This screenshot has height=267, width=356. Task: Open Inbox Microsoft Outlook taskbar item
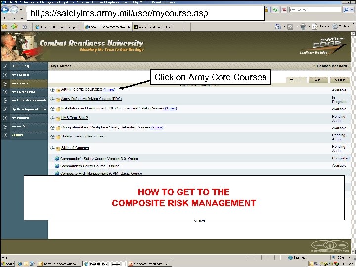point(58,264)
